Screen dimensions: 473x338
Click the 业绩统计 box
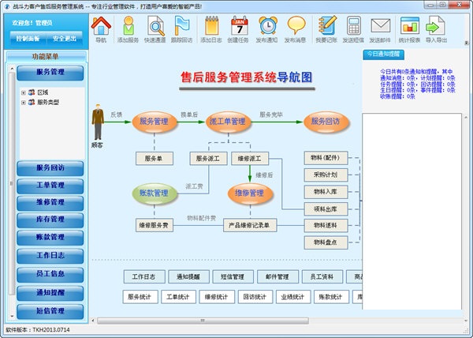[x=293, y=297]
